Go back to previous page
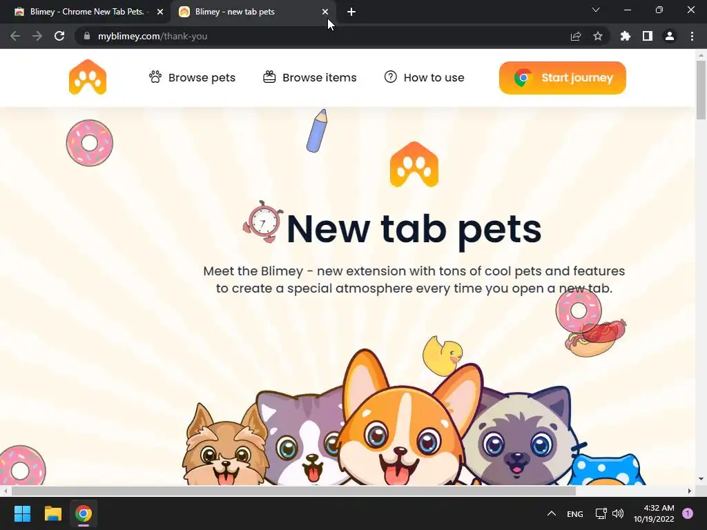707x530 pixels. click(x=15, y=36)
